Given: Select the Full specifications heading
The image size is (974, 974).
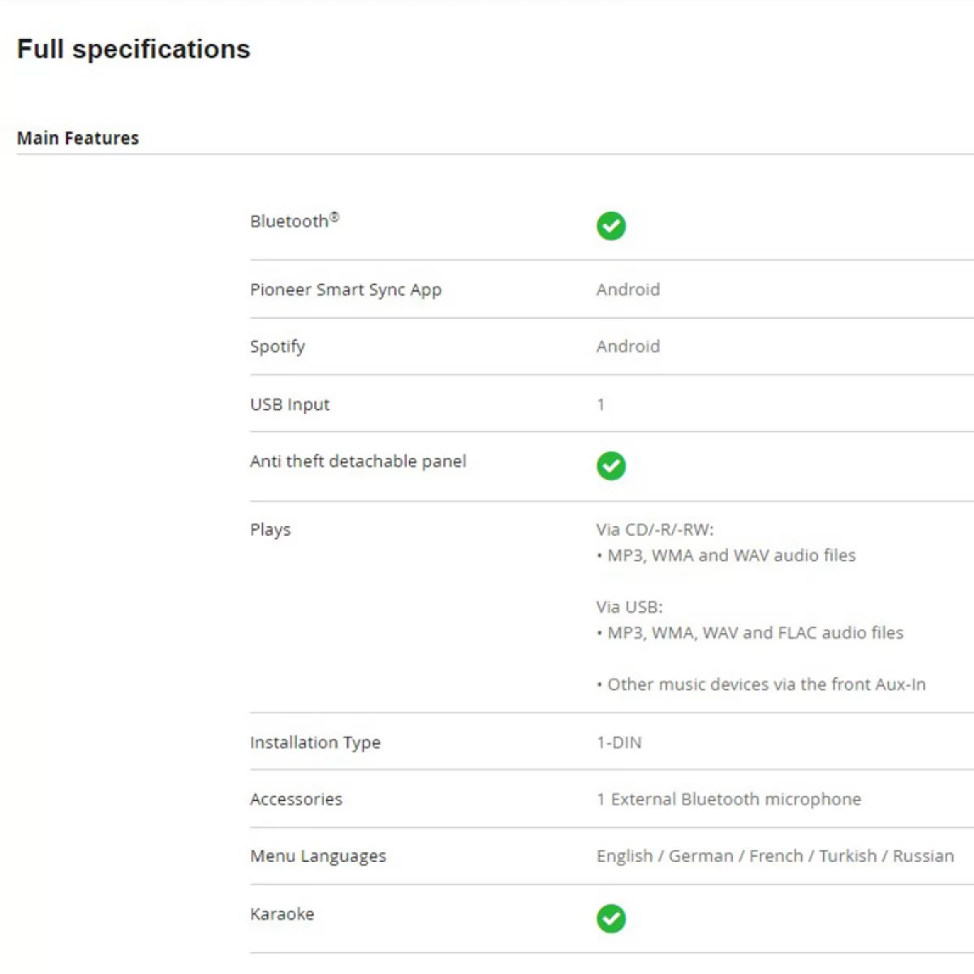Looking at the screenshot, I should point(134,50).
